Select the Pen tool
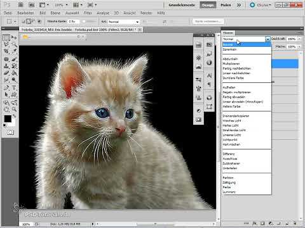 tap(6, 87)
